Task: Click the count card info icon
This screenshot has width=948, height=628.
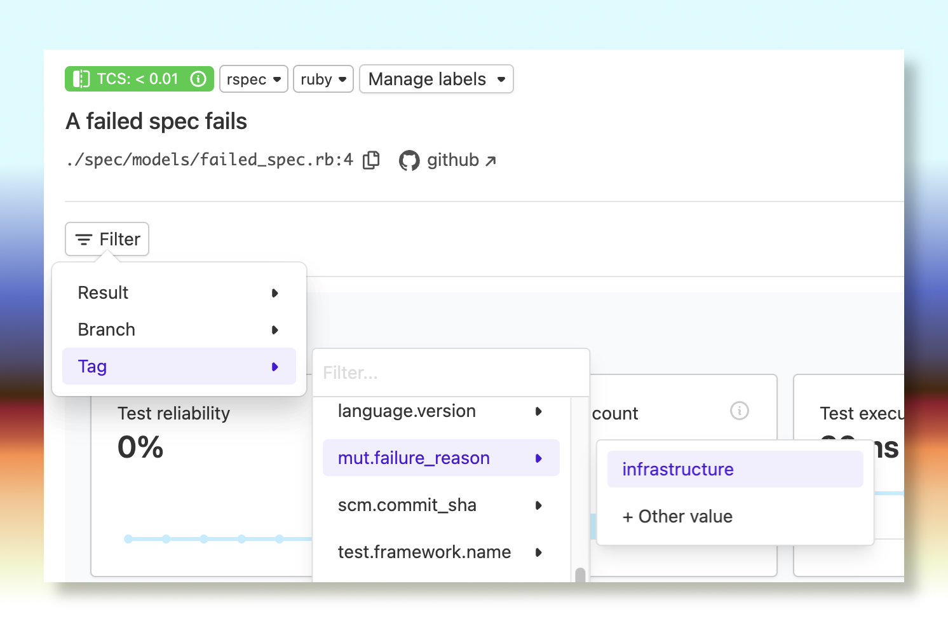Action: (x=740, y=411)
